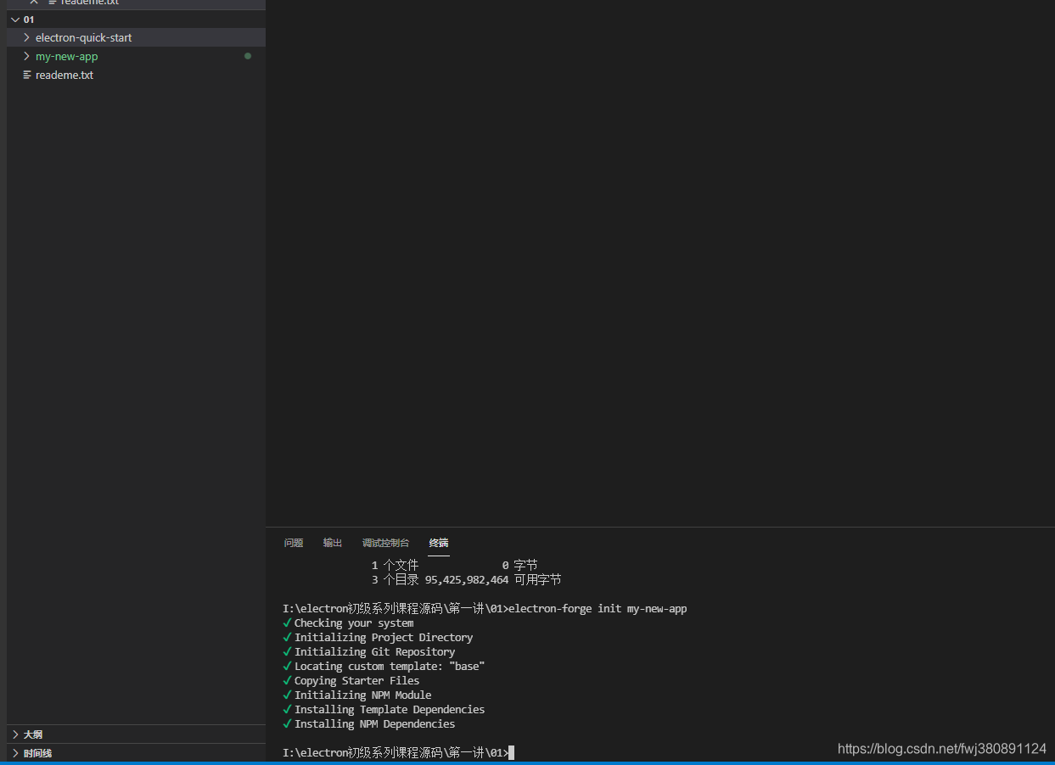Expand the electron-quick-start folder chevron
The image size is (1055, 765).
click(26, 37)
